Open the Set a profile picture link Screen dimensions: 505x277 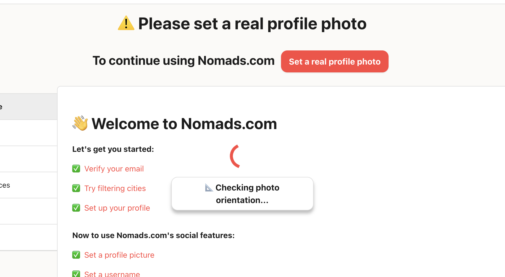119,255
